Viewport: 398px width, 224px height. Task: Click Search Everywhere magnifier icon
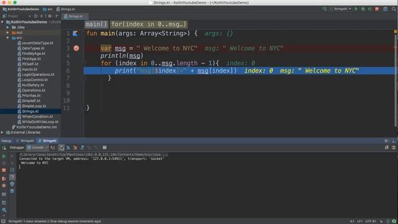[394, 9]
